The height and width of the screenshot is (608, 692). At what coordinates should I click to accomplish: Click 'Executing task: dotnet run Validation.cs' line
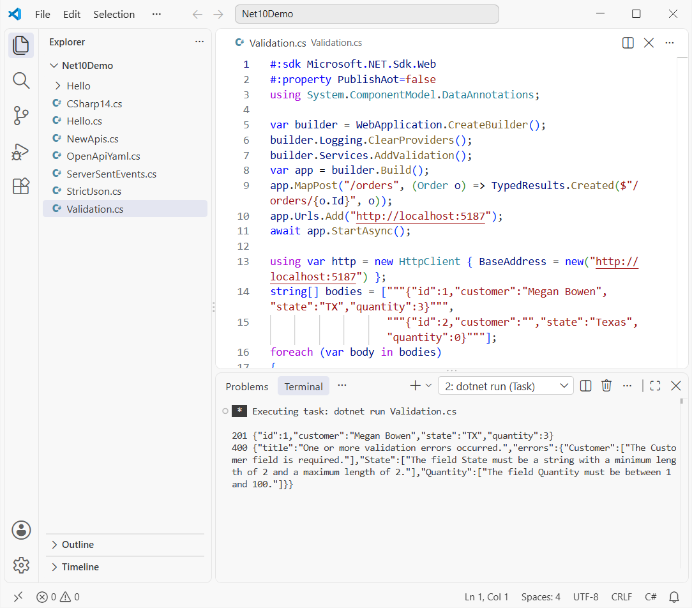coord(354,411)
